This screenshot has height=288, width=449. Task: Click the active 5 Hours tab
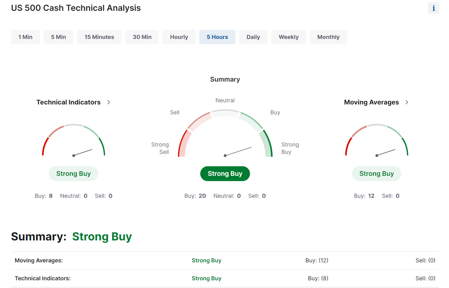(x=217, y=37)
